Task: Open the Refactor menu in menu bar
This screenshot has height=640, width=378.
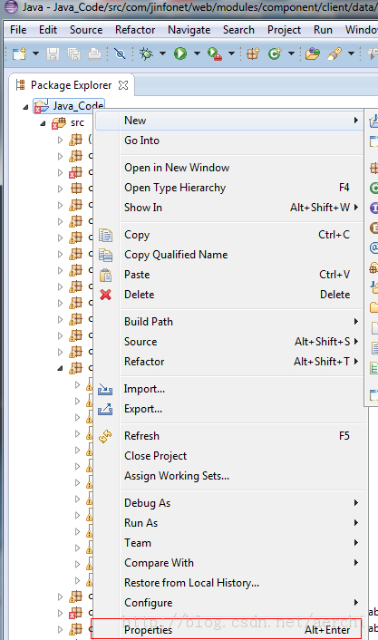Action: pos(135,30)
